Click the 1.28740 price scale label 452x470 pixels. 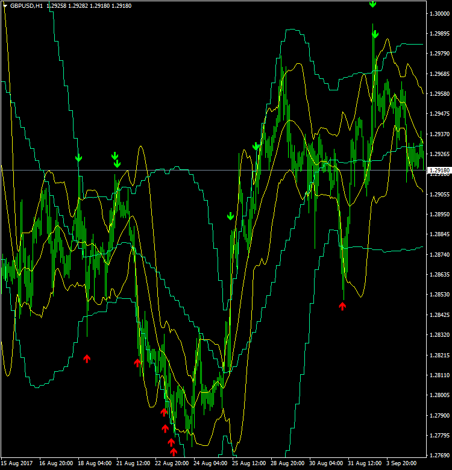tap(439, 254)
